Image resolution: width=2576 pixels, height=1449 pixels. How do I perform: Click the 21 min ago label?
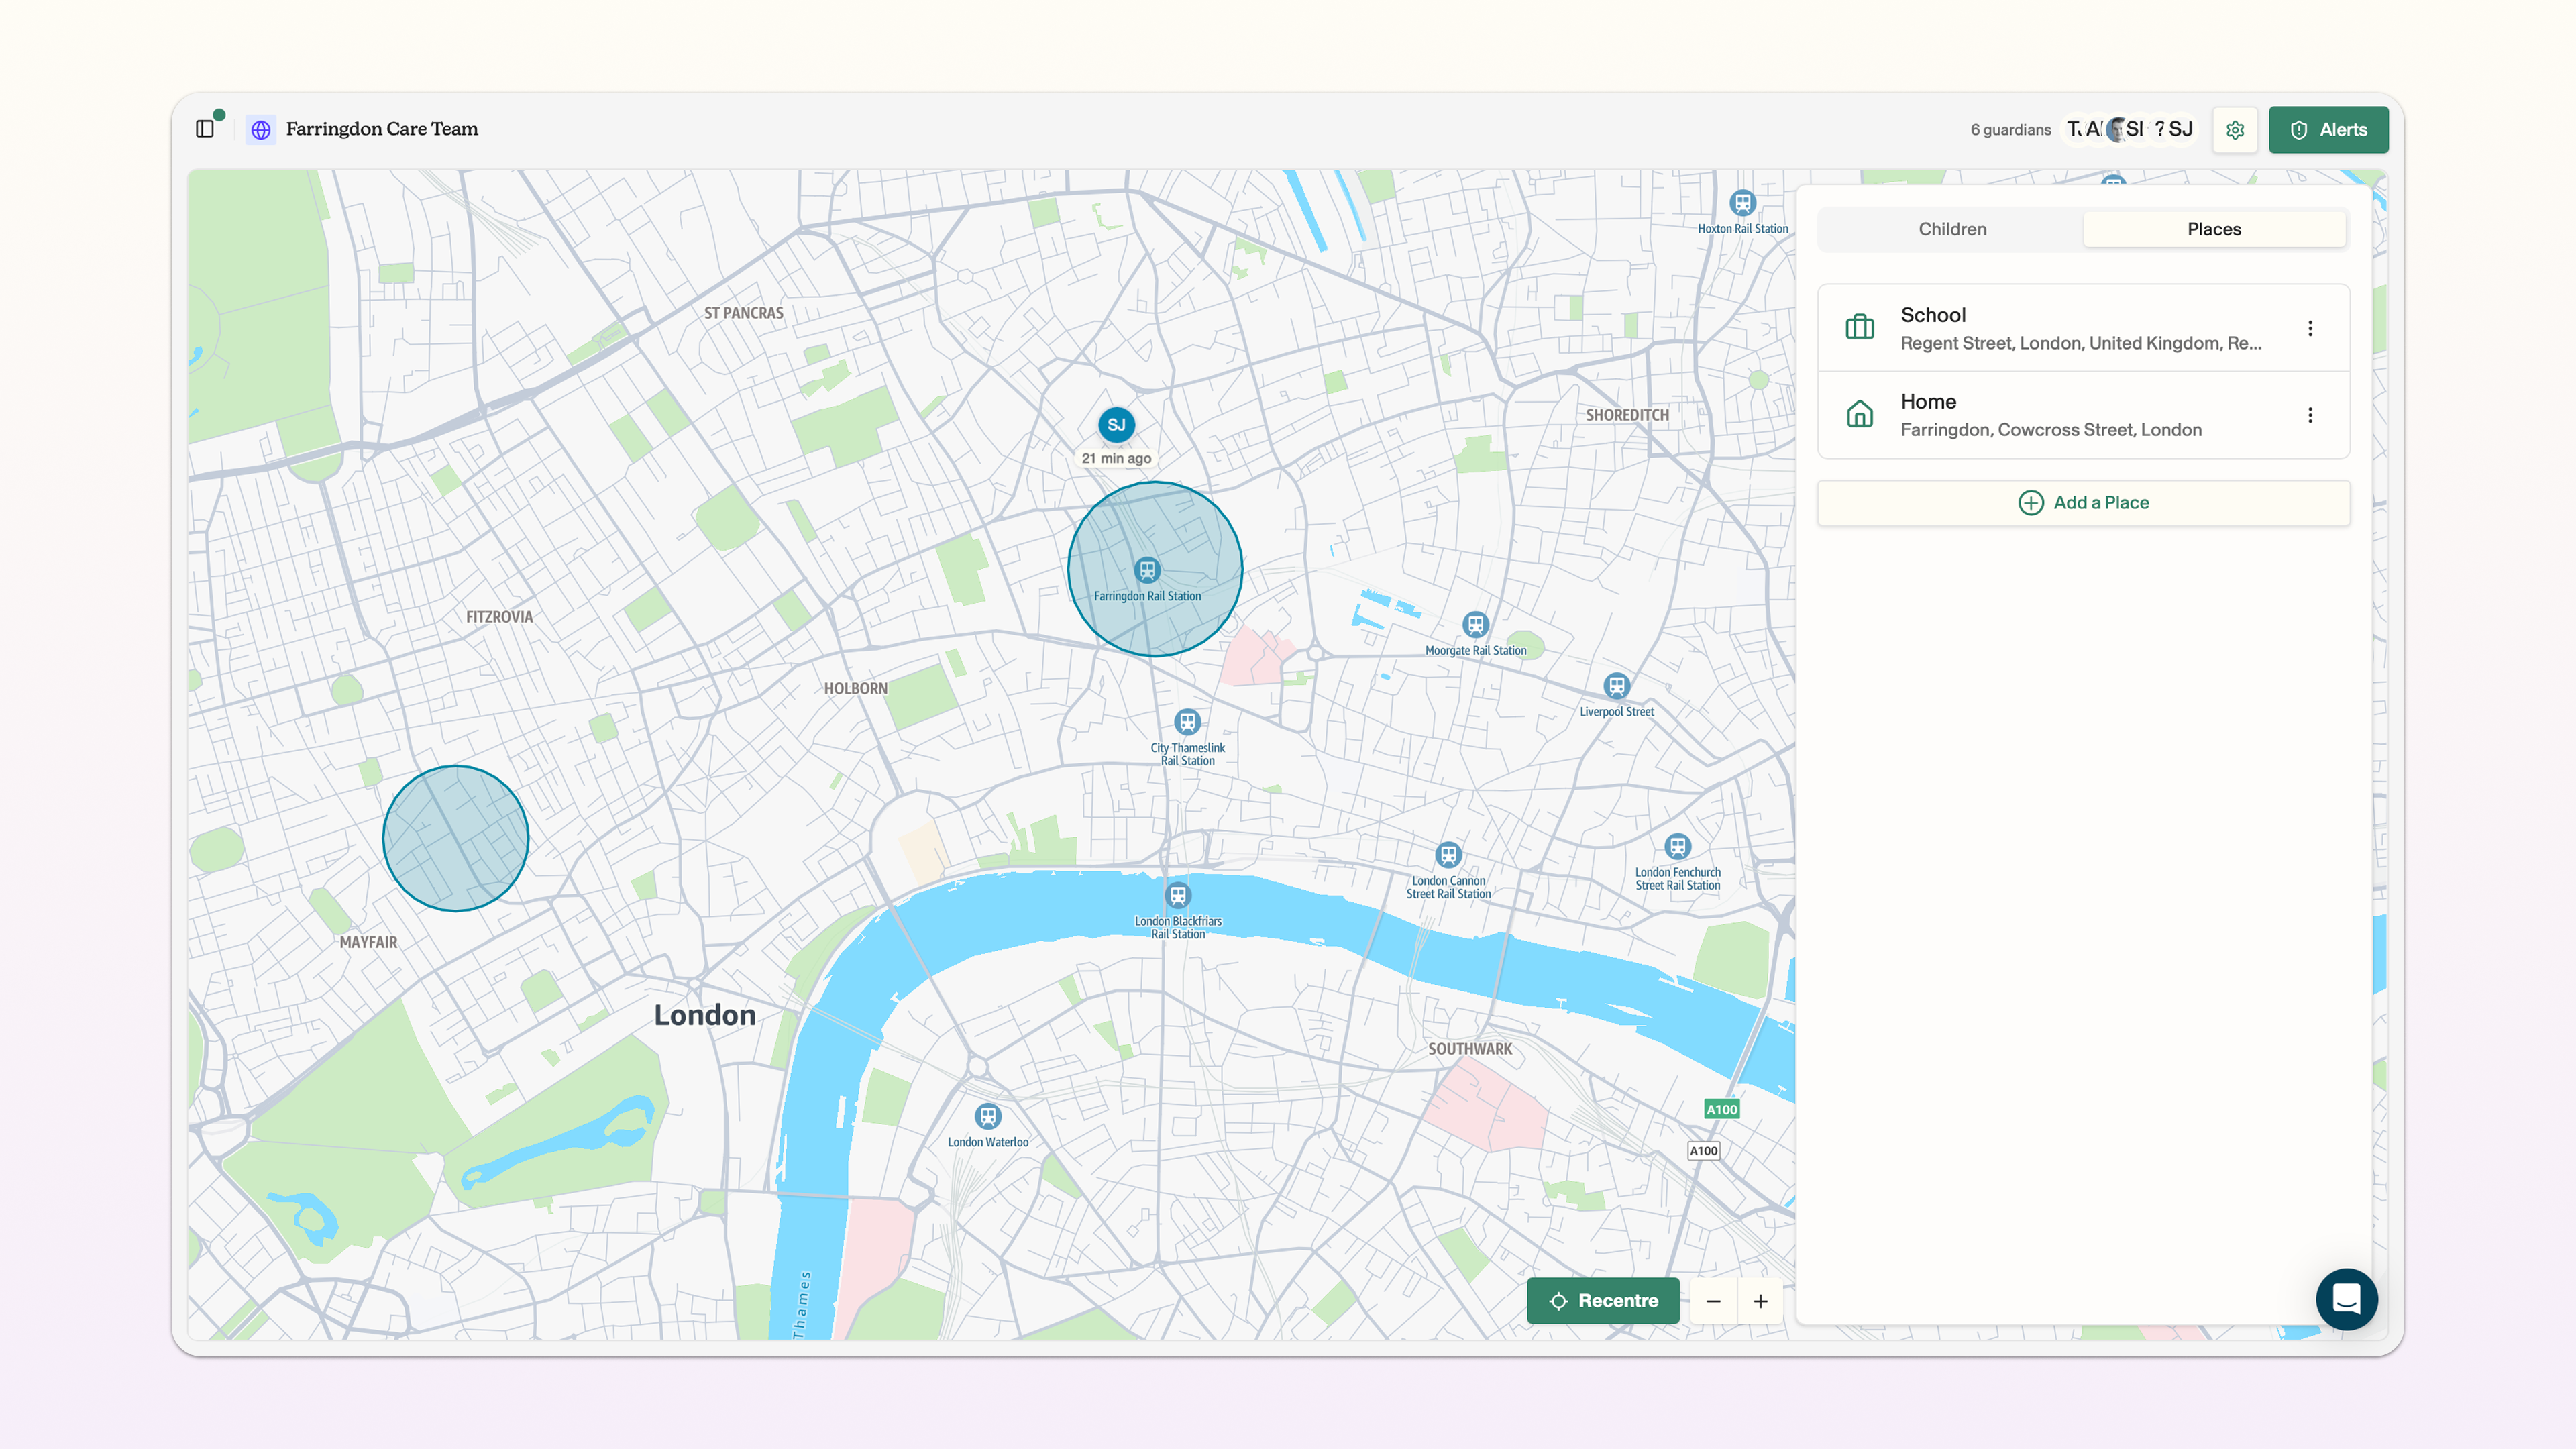(x=1116, y=458)
